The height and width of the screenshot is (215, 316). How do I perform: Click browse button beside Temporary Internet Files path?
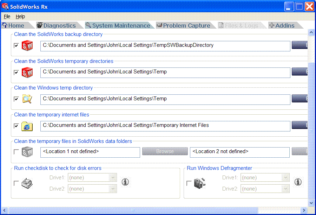[300, 125]
